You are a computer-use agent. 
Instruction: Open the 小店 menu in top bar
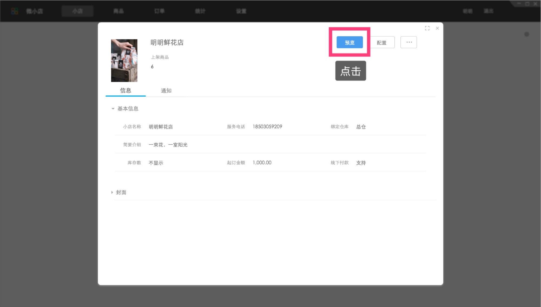pyautogui.click(x=77, y=11)
